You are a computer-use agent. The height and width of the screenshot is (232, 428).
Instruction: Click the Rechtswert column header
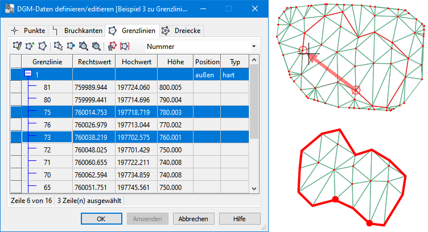click(93, 61)
